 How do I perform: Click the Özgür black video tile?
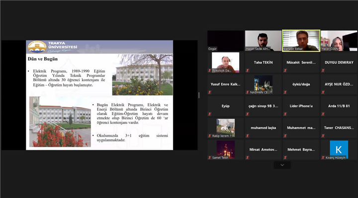pyautogui.click(x=226, y=41)
